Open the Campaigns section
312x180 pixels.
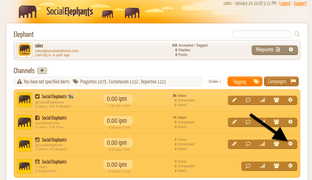pos(282,81)
